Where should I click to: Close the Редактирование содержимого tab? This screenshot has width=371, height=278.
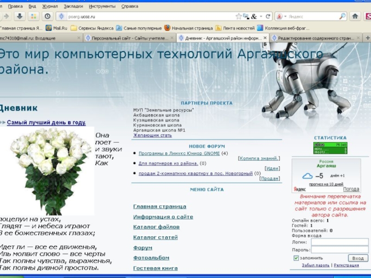[358, 38]
